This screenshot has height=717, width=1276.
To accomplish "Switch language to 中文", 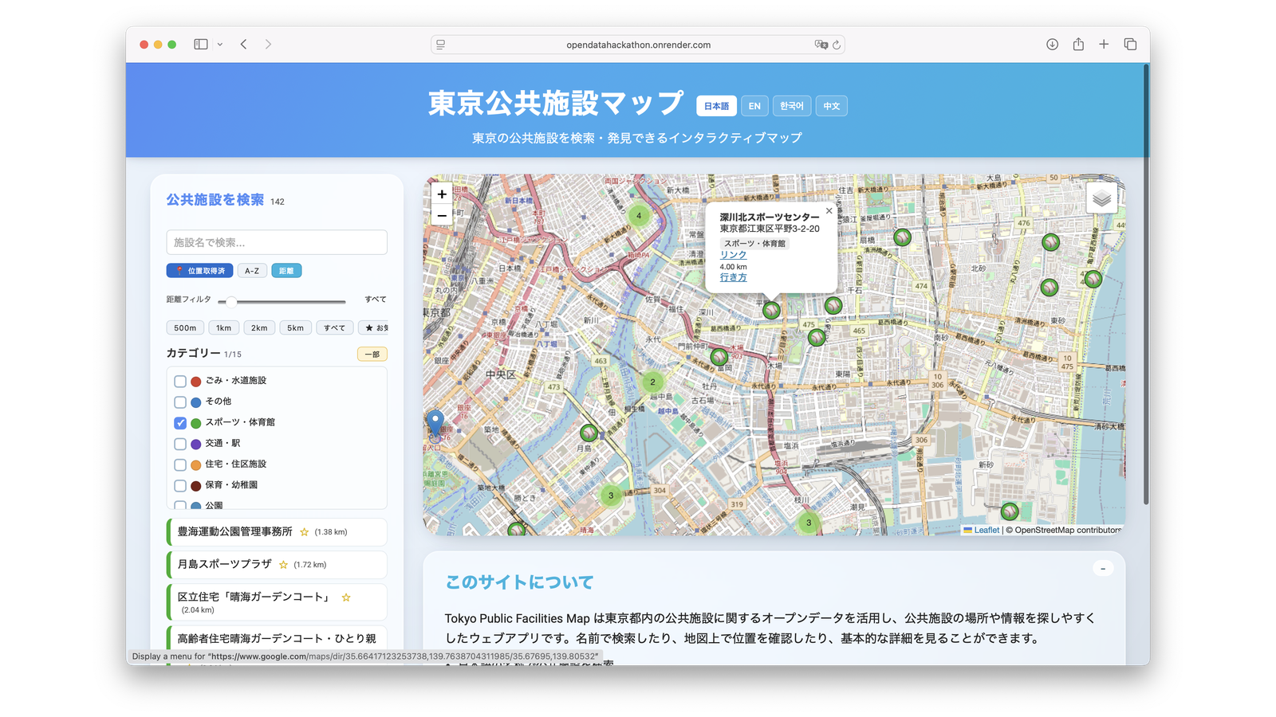I will (832, 106).
